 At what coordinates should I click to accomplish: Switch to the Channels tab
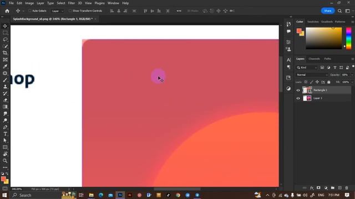click(314, 59)
